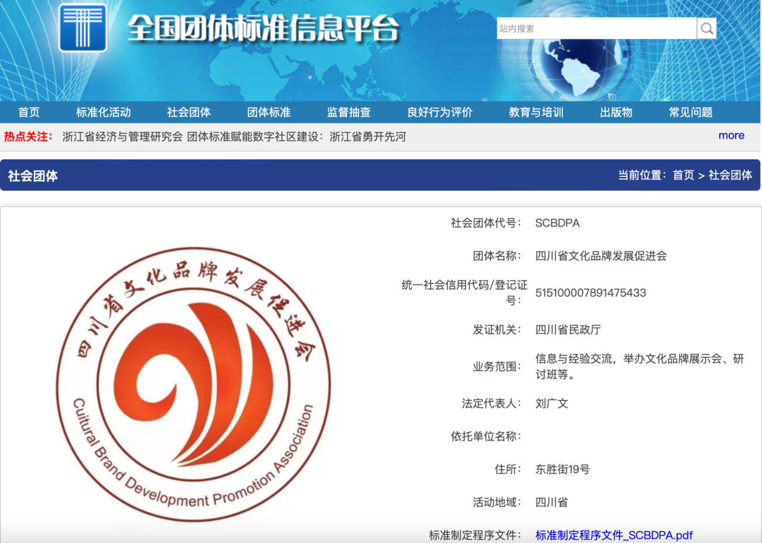Click the 团体名称 field label
762x543 pixels.
tap(497, 256)
